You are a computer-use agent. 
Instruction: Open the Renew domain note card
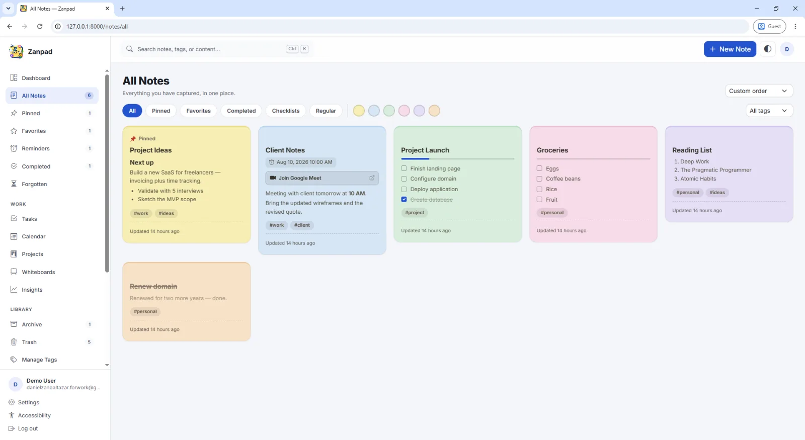point(187,302)
